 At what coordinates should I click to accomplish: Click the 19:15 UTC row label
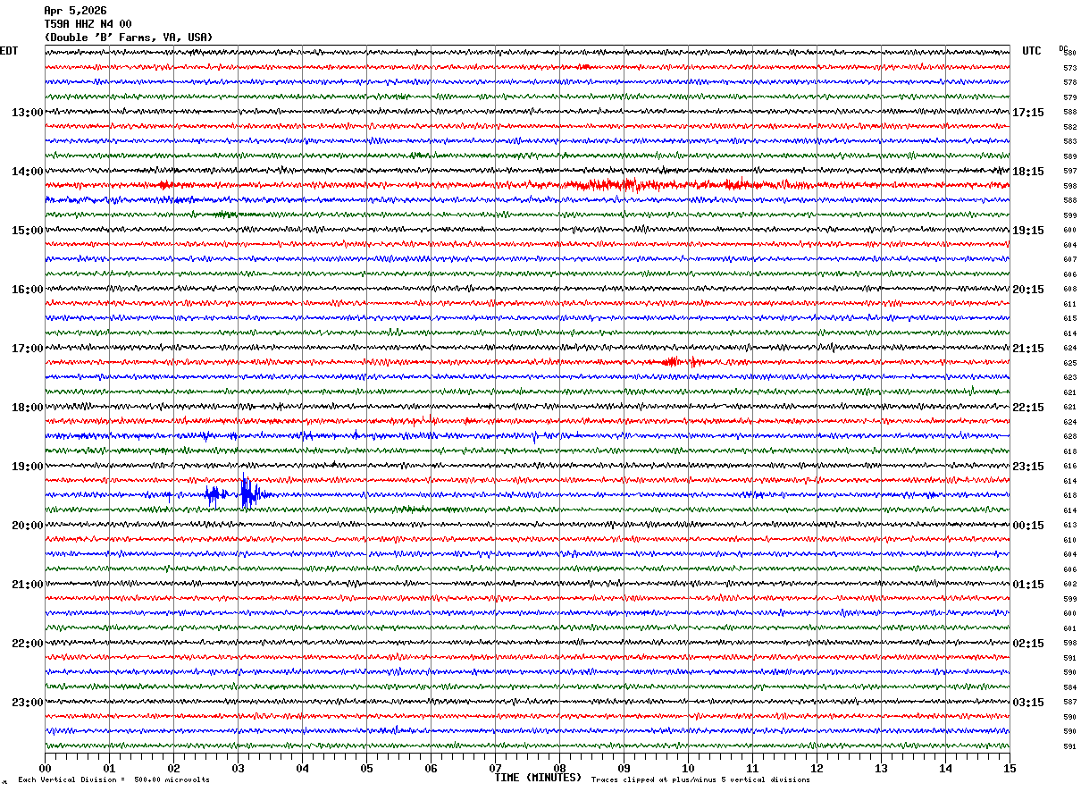point(1028,231)
